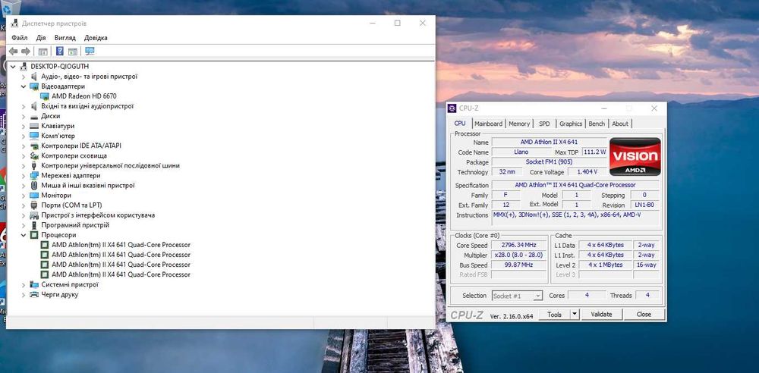Viewport: 759px width, 373px height.
Task: Click the Core Voltage value 1.404 V
Action: tap(587, 172)
